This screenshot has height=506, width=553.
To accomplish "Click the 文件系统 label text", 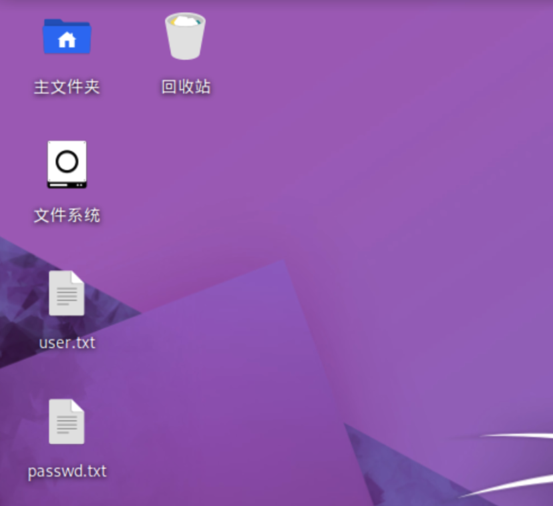I will coord(66,215).
